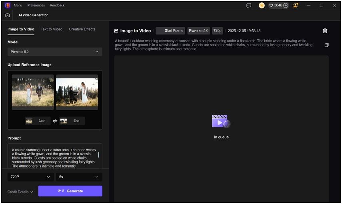The image size is (342, 204).
Task: Click the timestamp 2025-12-05 19:58:48
Action: tap(244, 30)
